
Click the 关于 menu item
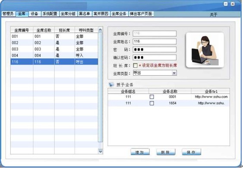(x=213, y=15)
